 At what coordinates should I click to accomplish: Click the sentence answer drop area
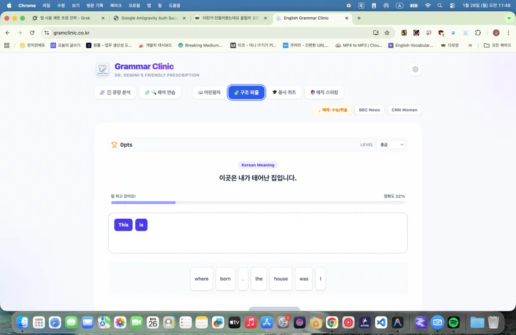pos(258,233)
